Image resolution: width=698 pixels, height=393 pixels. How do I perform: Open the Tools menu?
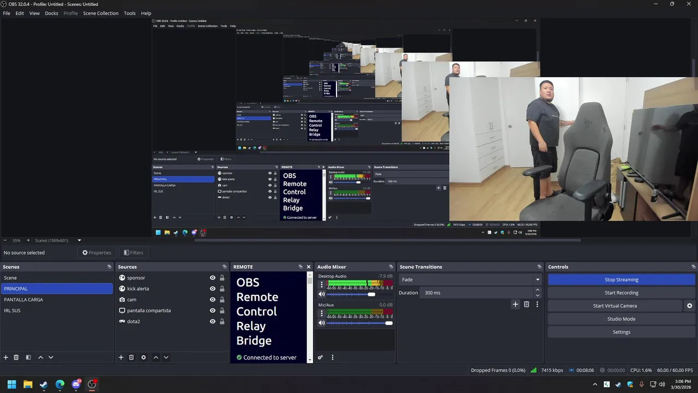point(130,13)
